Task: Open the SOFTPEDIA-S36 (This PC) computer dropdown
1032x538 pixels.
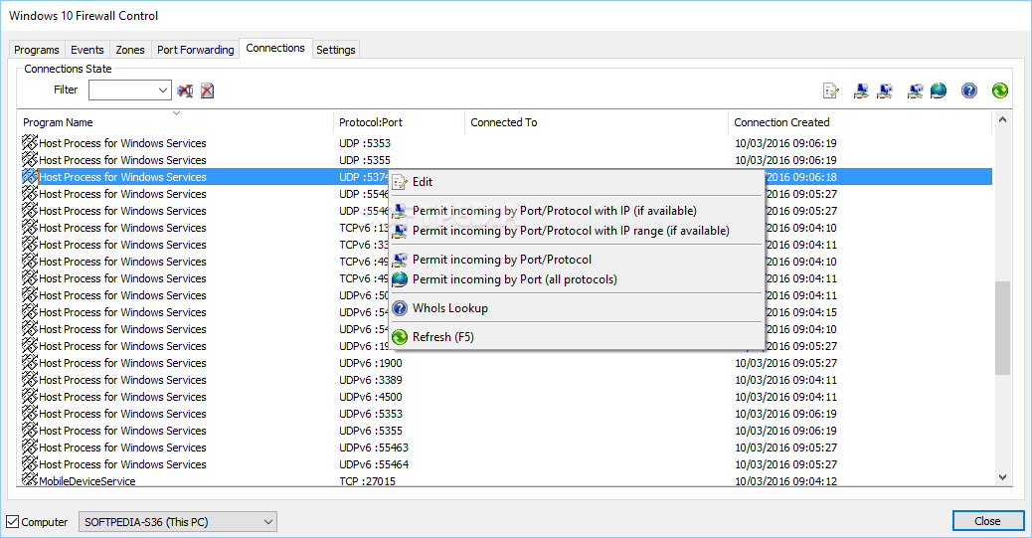Action: coord(178,521)
